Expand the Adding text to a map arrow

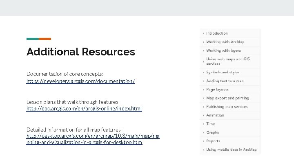tap(203, 81)
